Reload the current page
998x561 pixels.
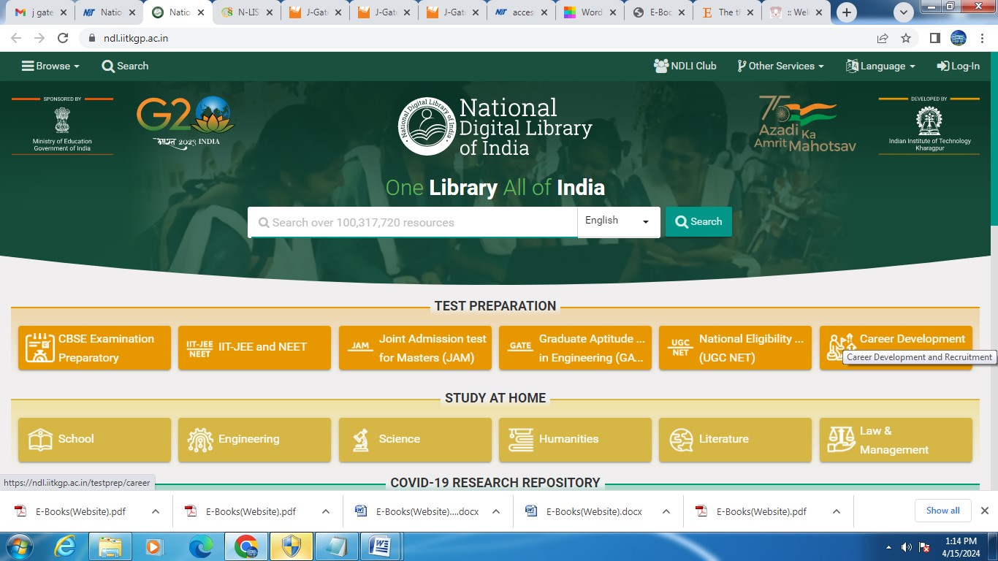pos(63,38)
